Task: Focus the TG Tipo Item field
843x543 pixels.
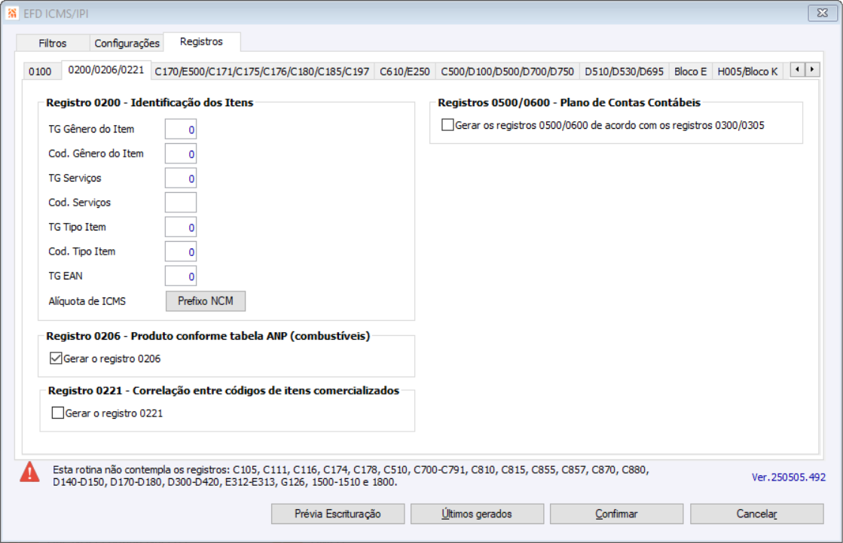Action: pos(181,227)
